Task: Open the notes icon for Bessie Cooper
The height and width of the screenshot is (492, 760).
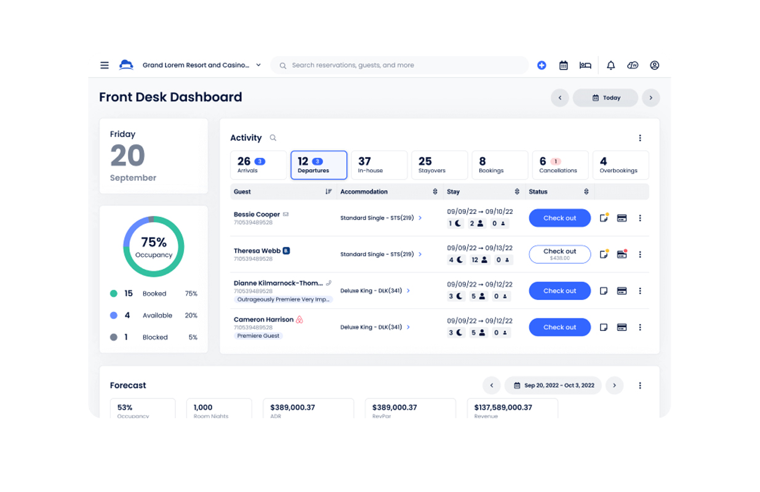Action: (x=604, y=218)
